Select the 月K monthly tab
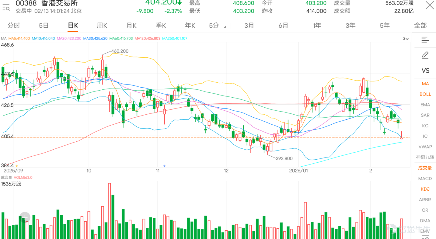 click(x=131, y=26)
